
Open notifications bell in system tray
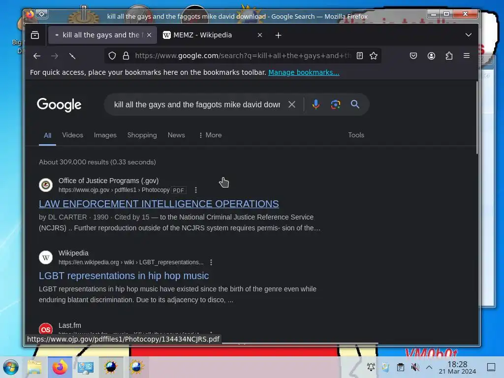(x=371, y=367)
